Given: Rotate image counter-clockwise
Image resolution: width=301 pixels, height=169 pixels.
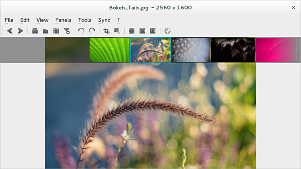Looking at the screenshot, I should 81,31.
